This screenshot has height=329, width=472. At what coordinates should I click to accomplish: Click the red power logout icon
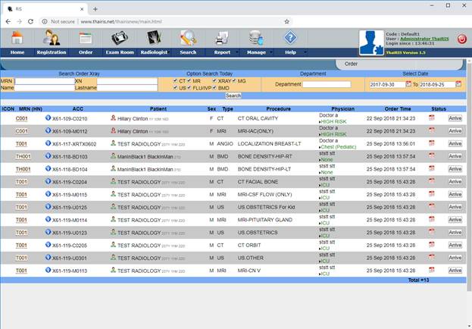click(x=461, y=39)
